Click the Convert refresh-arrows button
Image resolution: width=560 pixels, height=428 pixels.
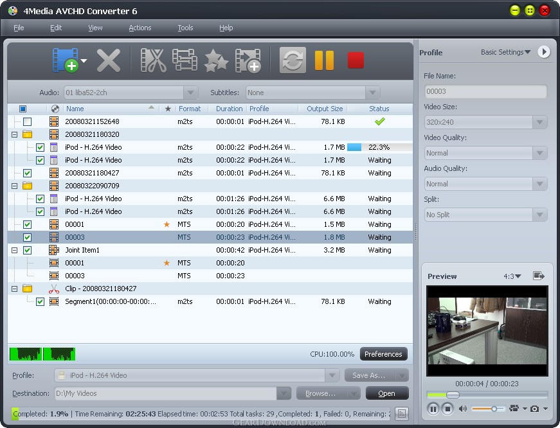pyautogui.click(x=293, y=60)
